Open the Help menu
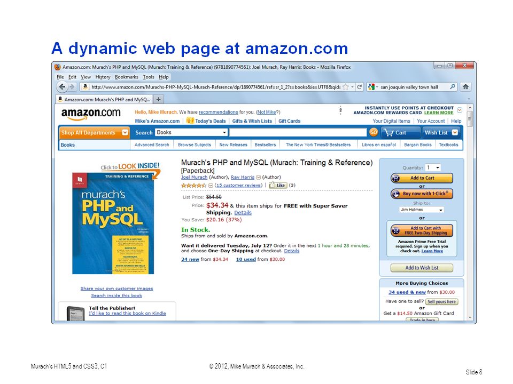Viewport: 513px width, 384px height. pyautogui.click(x=164, y=77)
